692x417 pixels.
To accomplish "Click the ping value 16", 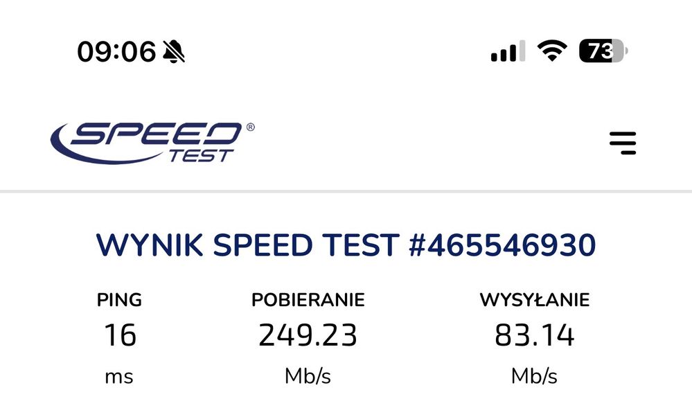I will click(x=120, y=336).
